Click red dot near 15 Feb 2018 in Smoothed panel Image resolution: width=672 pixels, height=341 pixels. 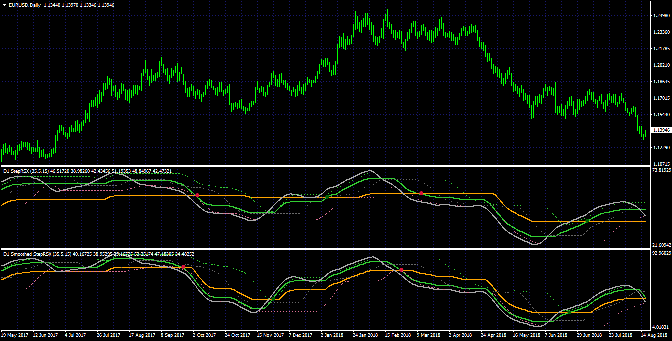coord(401,270)
